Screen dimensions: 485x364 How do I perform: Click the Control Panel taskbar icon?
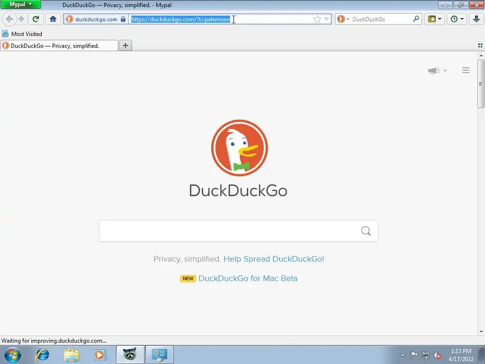160,355
